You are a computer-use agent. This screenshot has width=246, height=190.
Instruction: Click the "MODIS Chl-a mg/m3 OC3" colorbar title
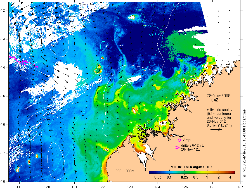[191, 167]
